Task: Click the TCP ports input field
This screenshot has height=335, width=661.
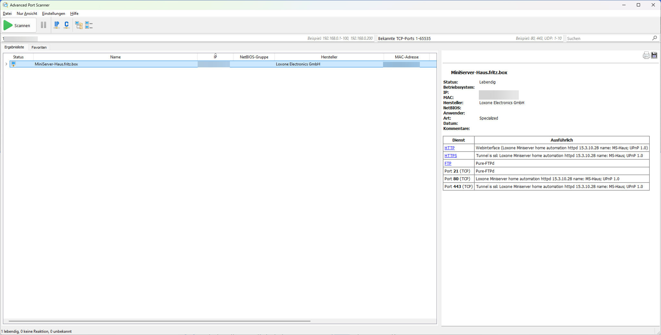Action: pyautogui.click(x=445, y=38)
